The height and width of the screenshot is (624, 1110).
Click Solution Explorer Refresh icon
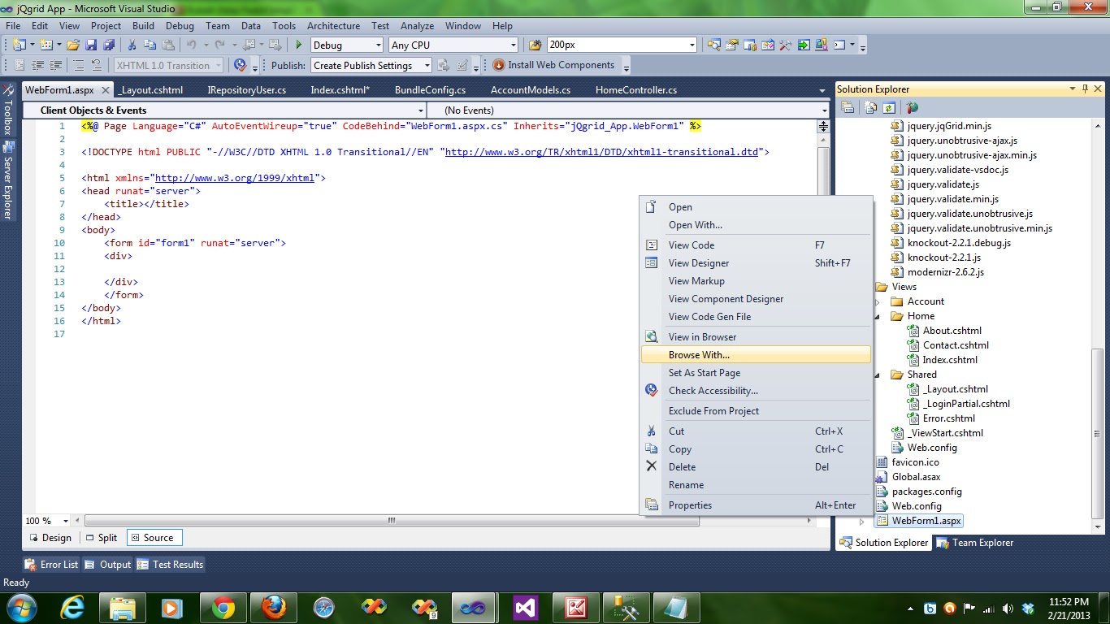[889, 107]
